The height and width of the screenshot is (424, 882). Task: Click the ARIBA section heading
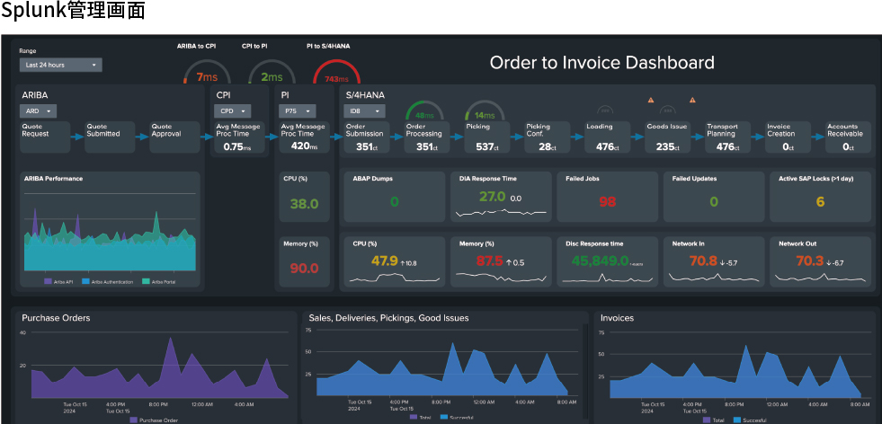35,95
